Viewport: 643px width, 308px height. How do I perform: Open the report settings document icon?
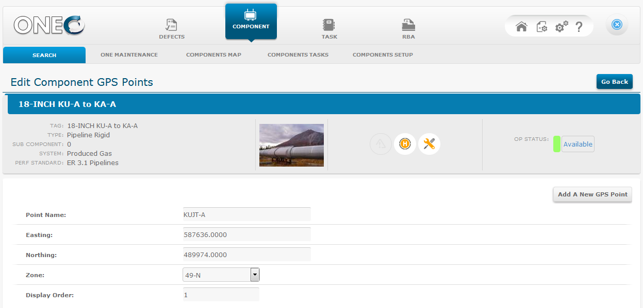[x=542, y=27]
